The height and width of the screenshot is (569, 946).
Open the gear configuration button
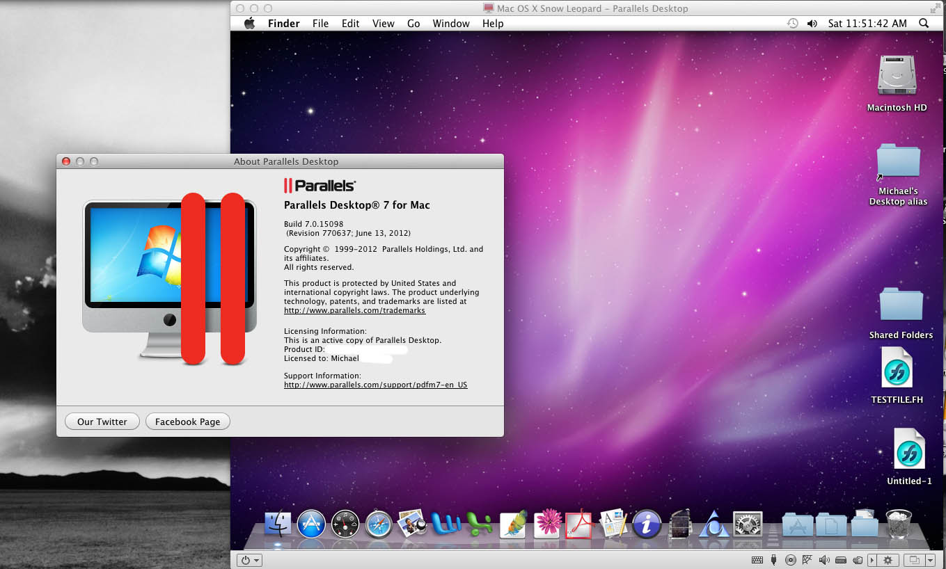pos(888,560)
